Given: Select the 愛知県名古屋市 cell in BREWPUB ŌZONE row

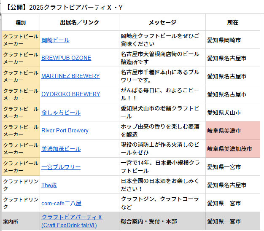Looking at the screenshot, I should click(233, 58).
